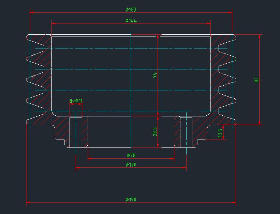Click right arrowhead of ø144 dimension line

pos(208,23)
